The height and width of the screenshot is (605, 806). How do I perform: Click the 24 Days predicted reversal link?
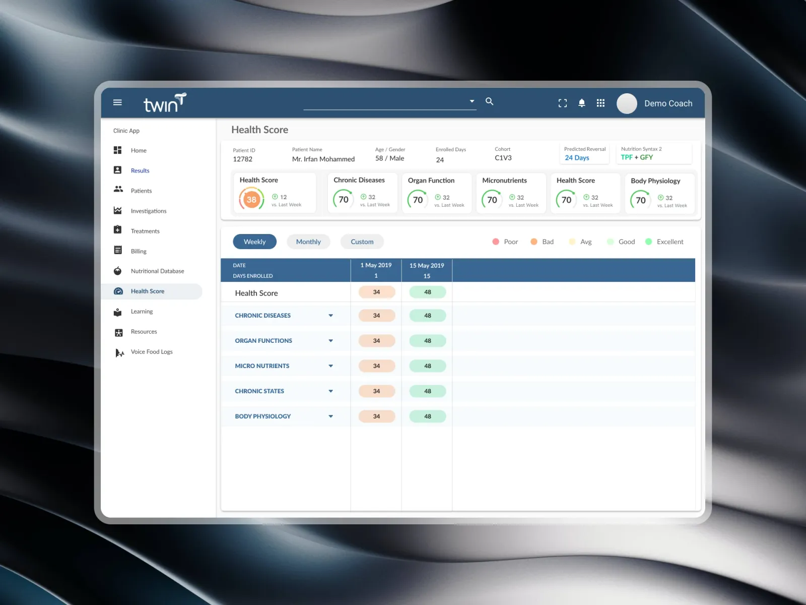click(x=577, y=158)
